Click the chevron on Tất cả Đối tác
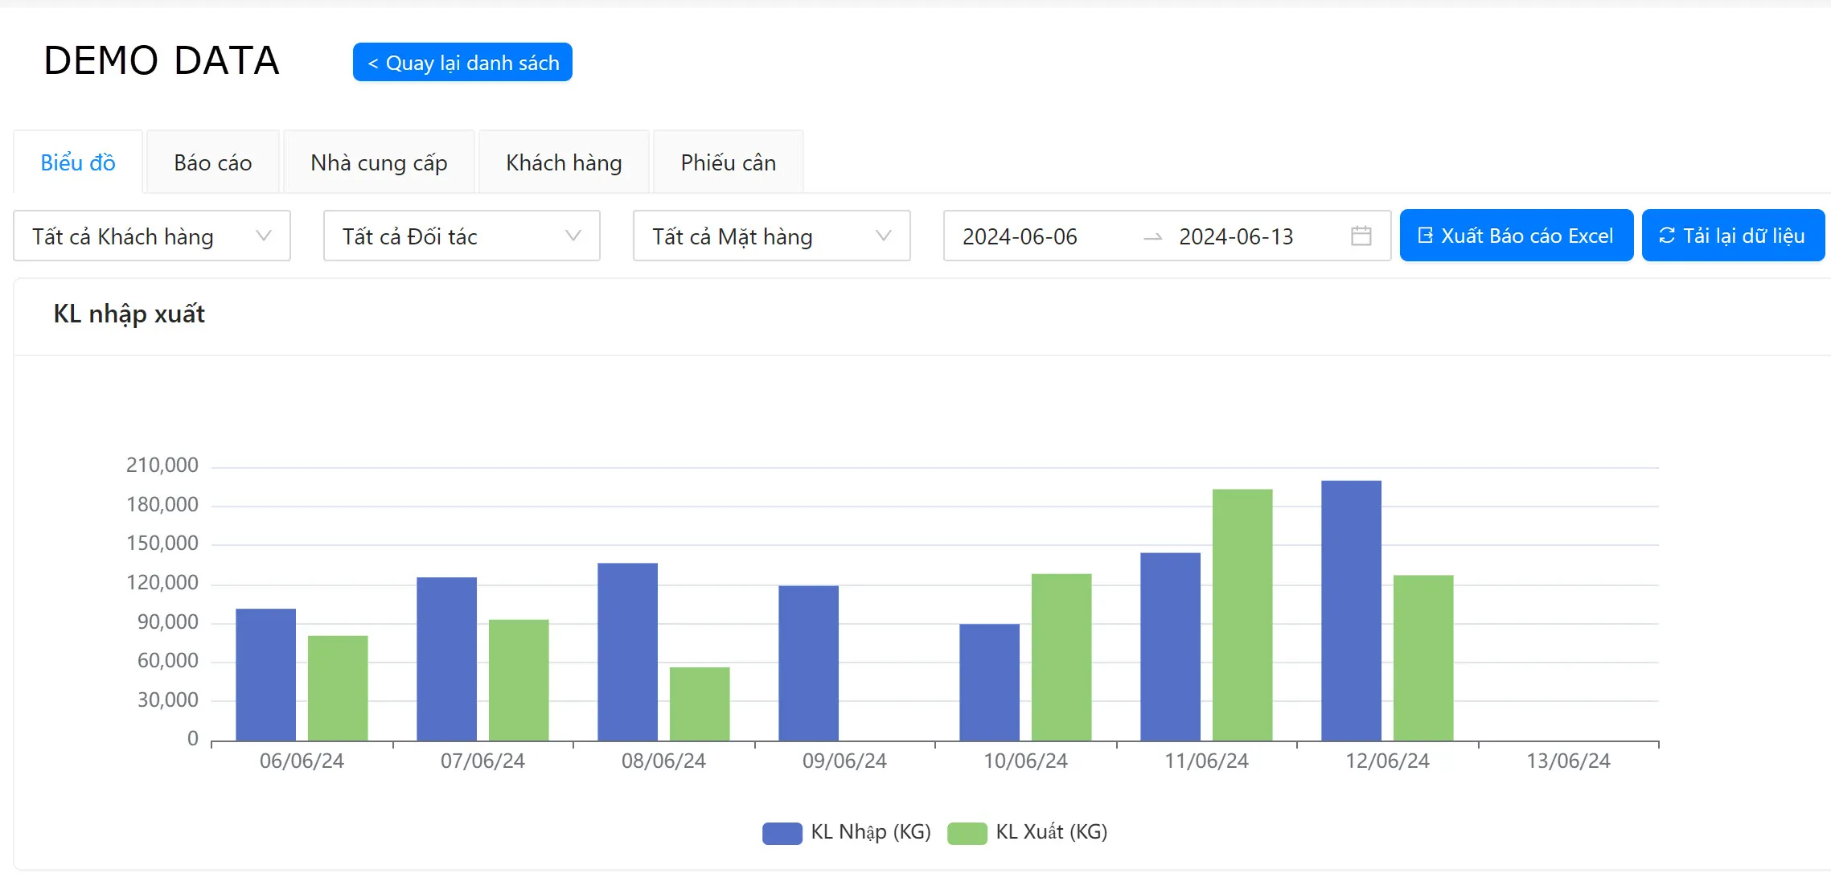The image size is (1831, 878). (x=572, y=236)
